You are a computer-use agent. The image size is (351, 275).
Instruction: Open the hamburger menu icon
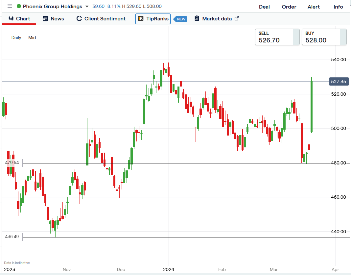pyautogui.click(x=10, y=6)
